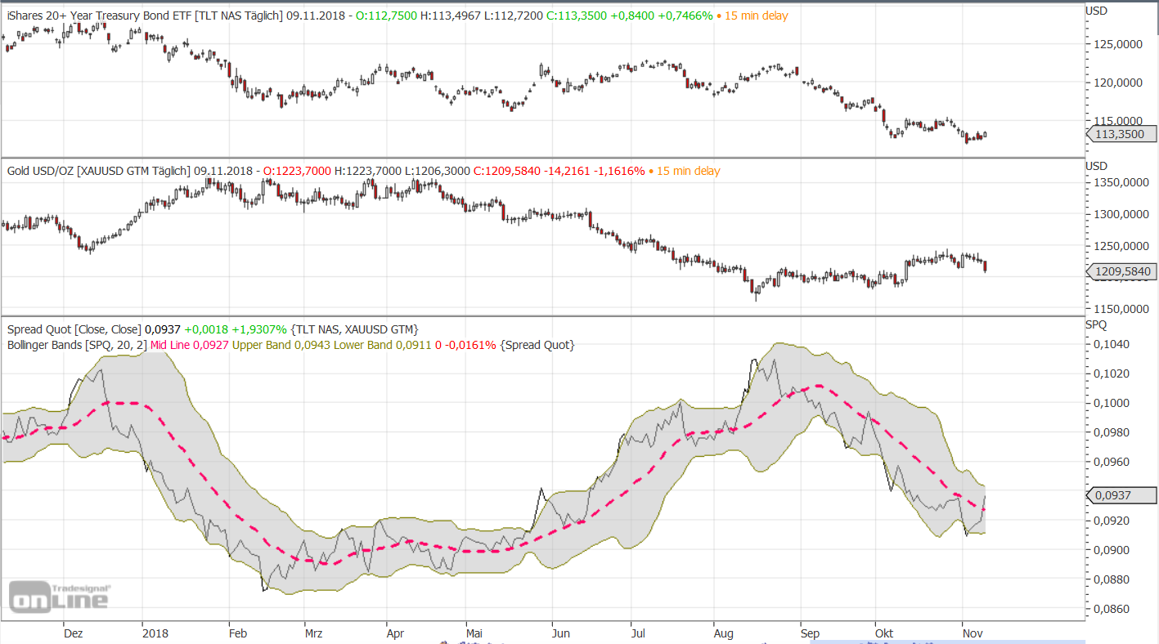Click the {Spread Quot} source label
Screen dimensions: 1159x644
point(537,345)
